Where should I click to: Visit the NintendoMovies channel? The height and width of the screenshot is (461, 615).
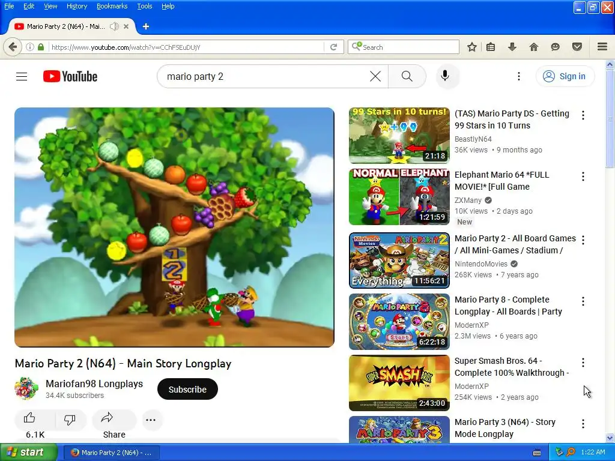pos(481,264)
